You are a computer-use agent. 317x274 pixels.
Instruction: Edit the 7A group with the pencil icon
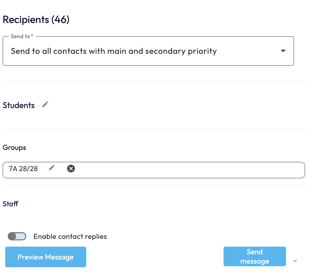click(x=52, y=168)
